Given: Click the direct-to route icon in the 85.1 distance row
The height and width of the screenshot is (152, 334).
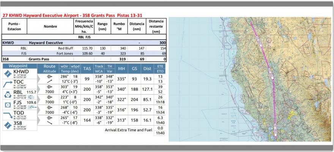Looking at the screenshot, I should click(49, 97).
